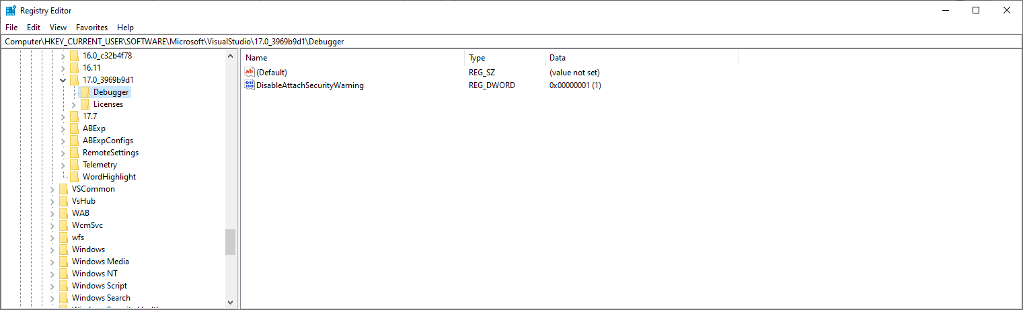Click the Licenses folder icon
This screenshot has height=310, width=1023.
(85, 104)
